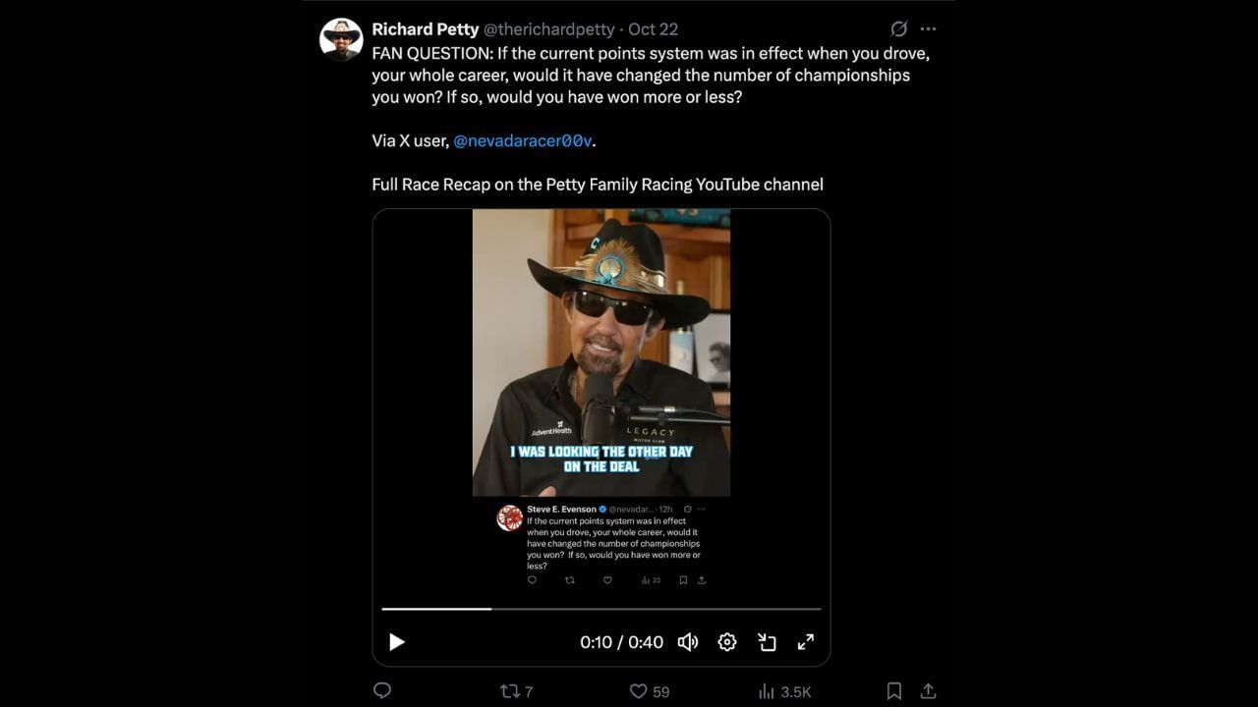The image size is (1258, 707).
Task: Open the @nevadaracer00v mention link
Action: [522, 140]
